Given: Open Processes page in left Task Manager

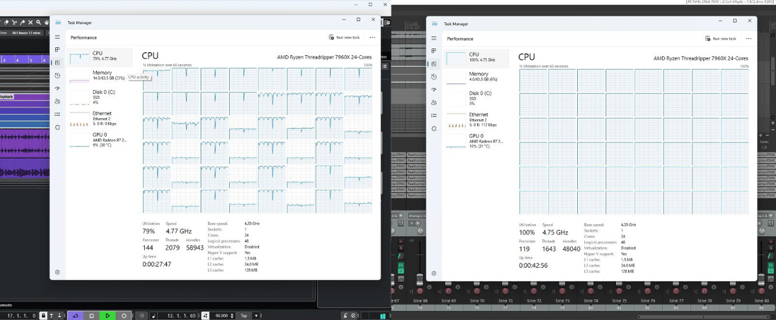Looking at the screenshot, I should pyautogui.click(x=58, y=50).
